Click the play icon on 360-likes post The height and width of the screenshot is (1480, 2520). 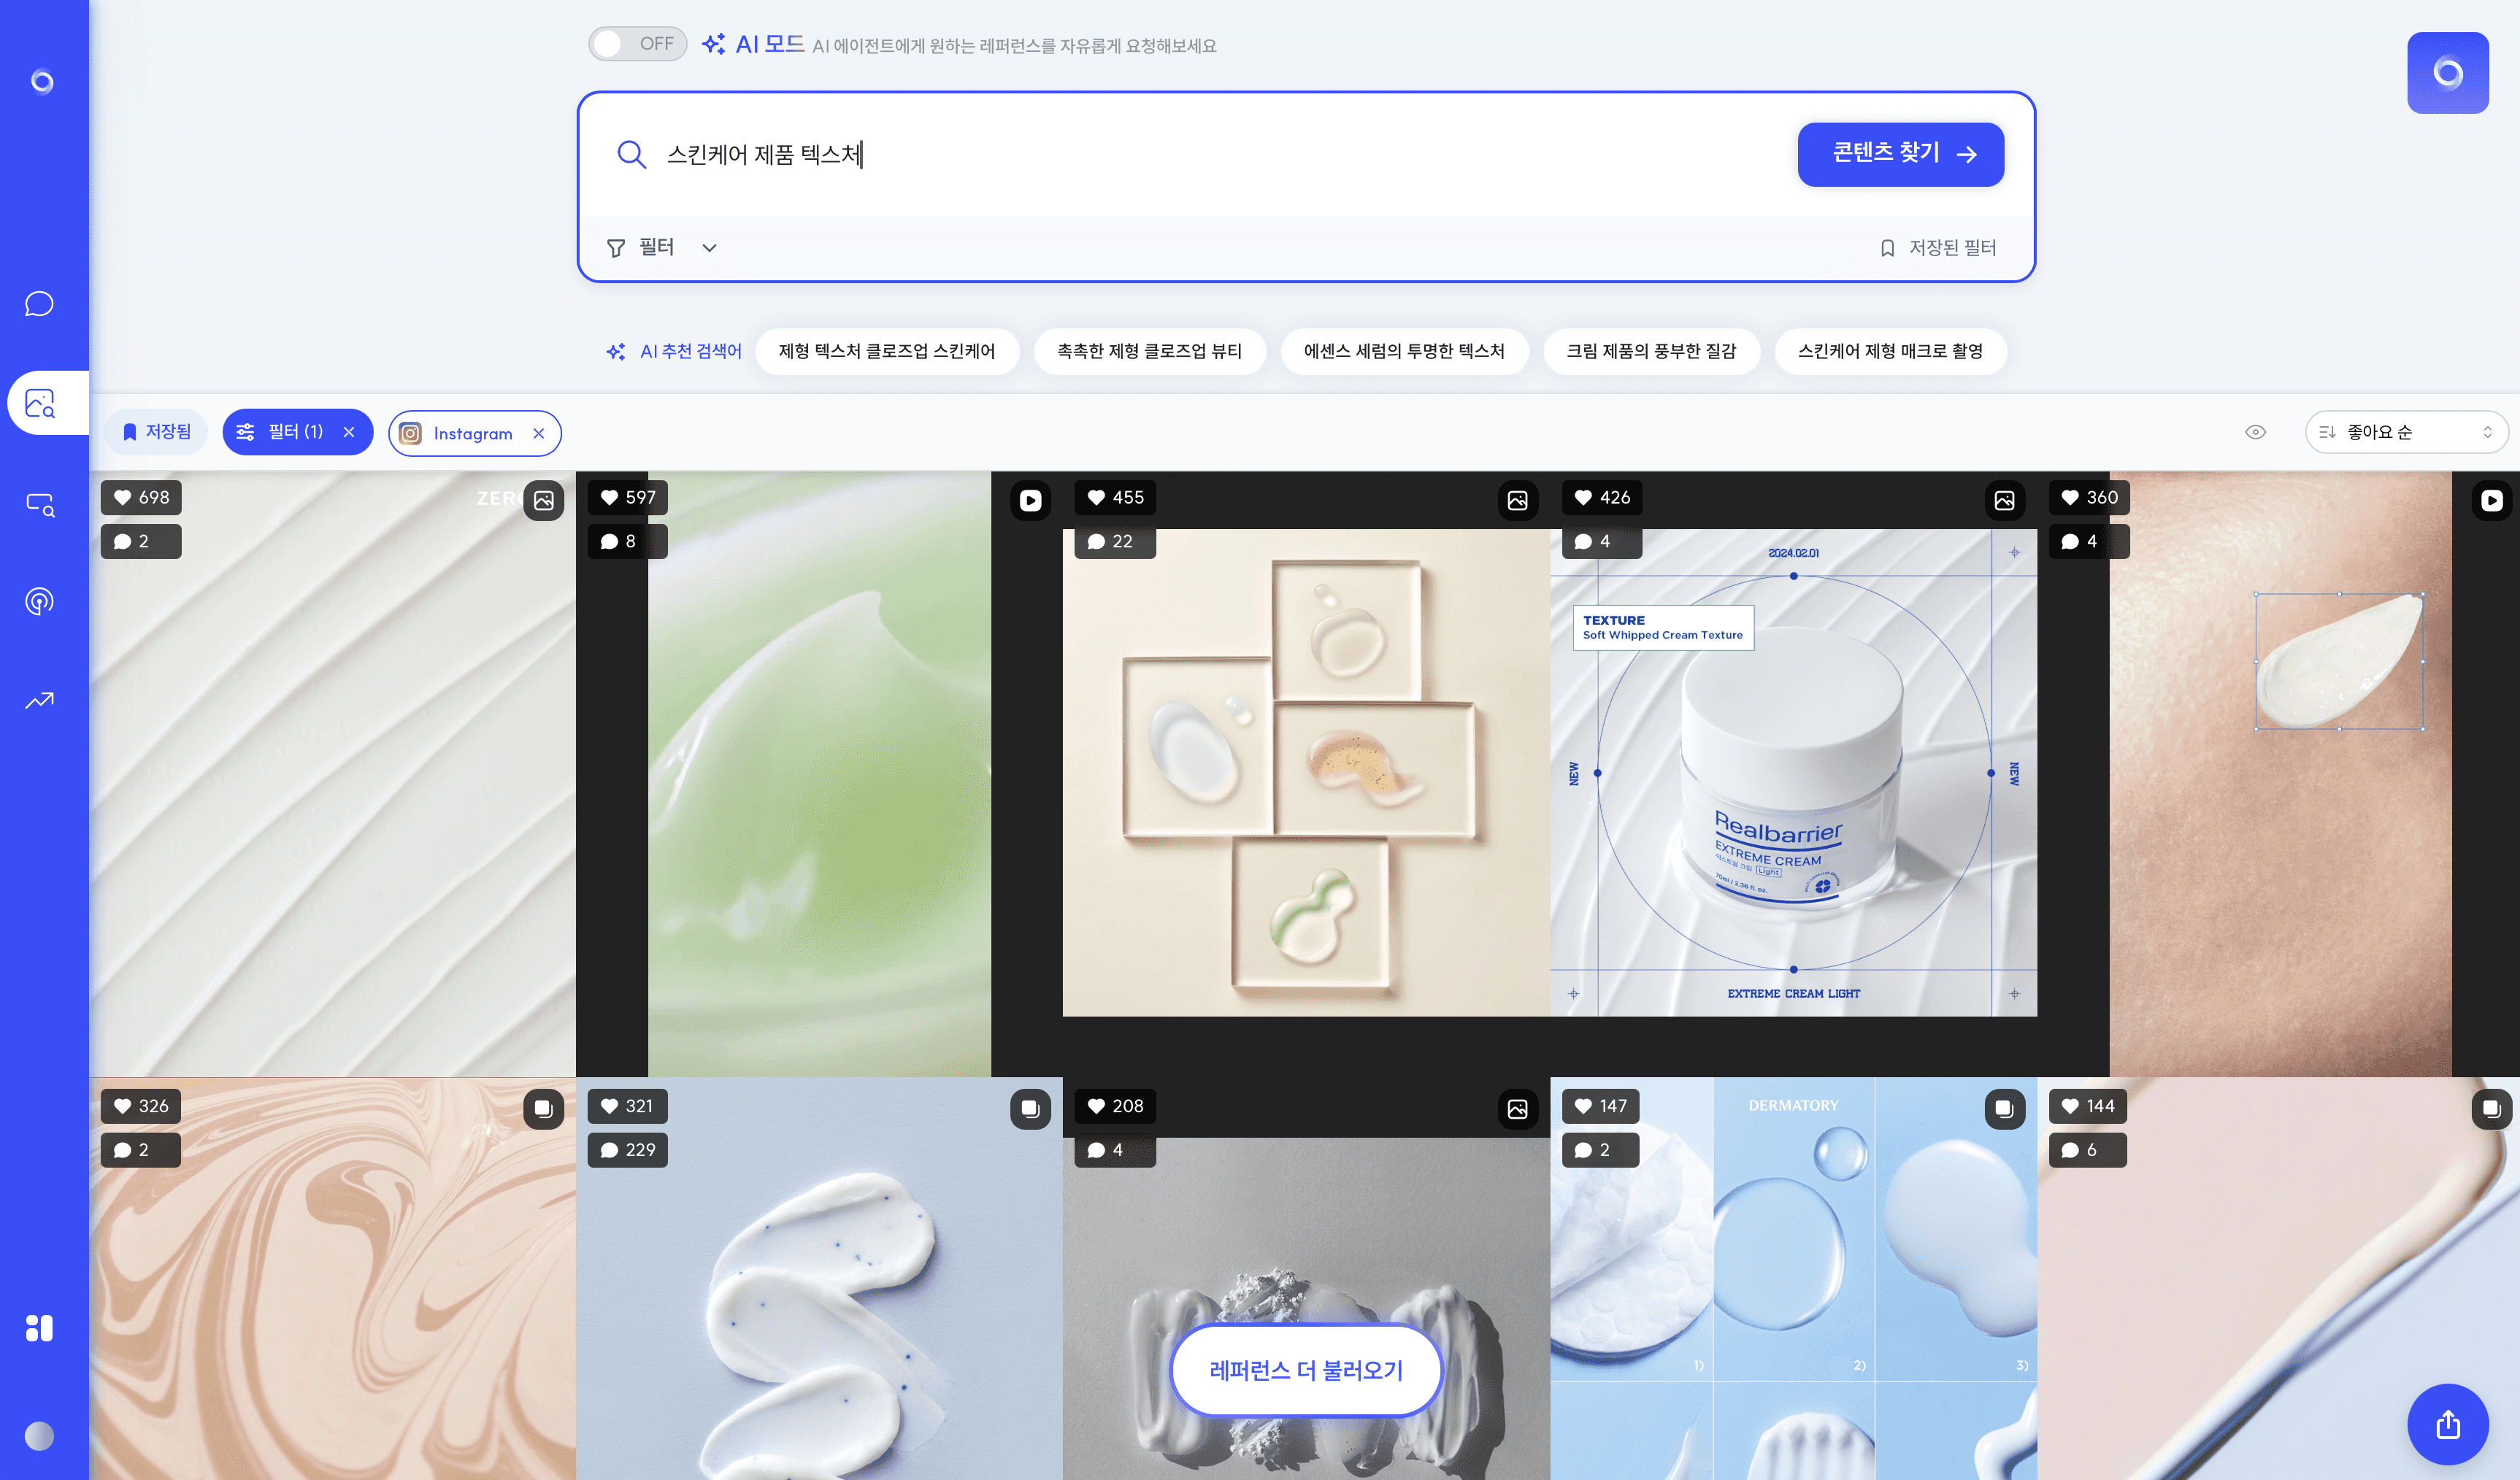2491,500
